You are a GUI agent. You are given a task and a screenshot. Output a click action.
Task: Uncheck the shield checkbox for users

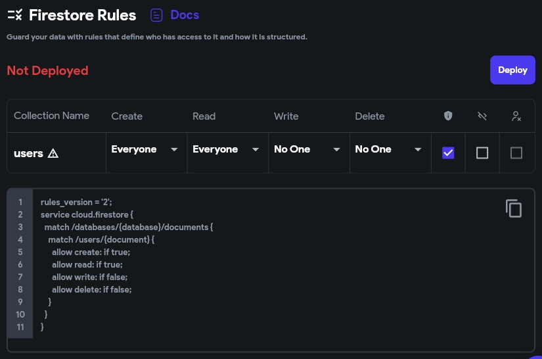448,153
